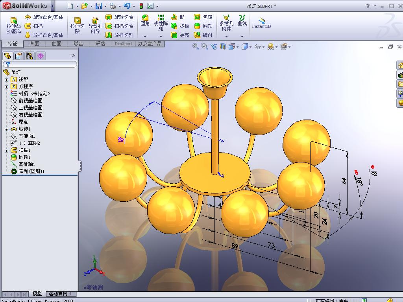
Task: Open the Open-file dropdown arrow
Action: 91,6
